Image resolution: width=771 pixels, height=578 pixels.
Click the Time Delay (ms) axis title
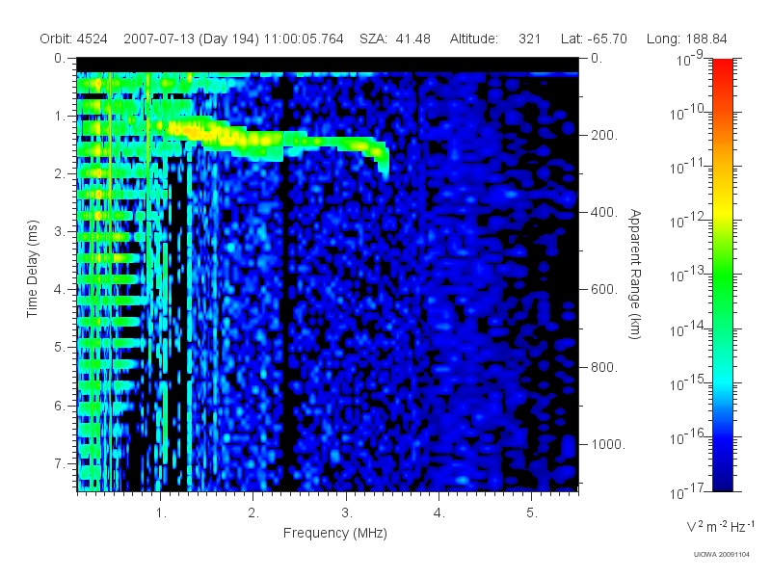click(32, 269)
